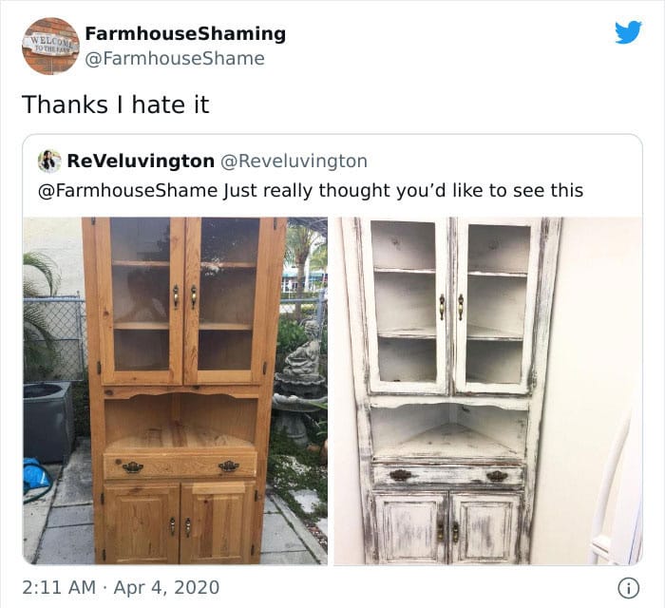This screenshot has width=665, height=608.
Task: Click the glass doors of the wooden cabinet
Action: pyautogui.click(x=184, y=299)
